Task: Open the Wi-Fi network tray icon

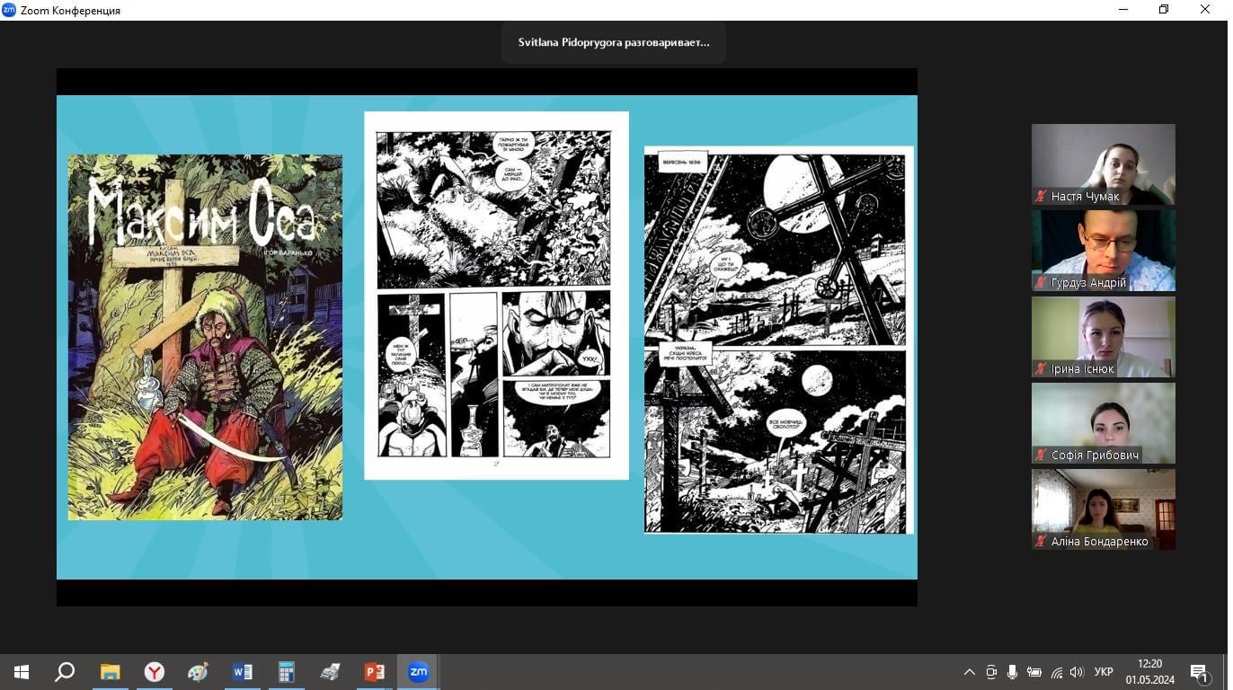Action: tap(1057, 672)
